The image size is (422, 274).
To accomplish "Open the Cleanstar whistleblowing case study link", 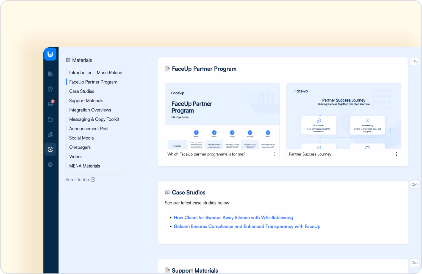I will [x=233, y=218].
